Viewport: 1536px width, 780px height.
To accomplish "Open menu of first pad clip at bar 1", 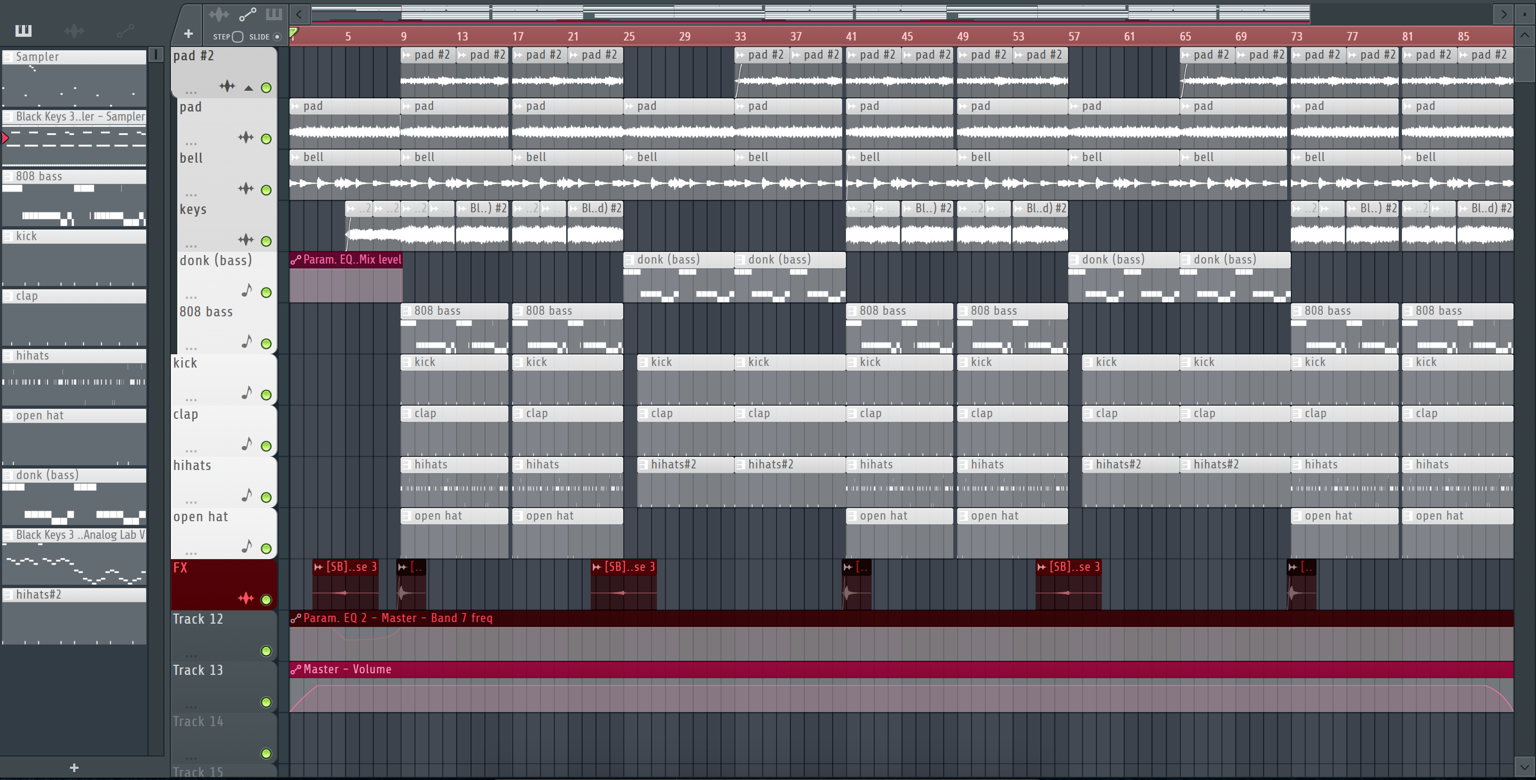I will click(296, 106).
